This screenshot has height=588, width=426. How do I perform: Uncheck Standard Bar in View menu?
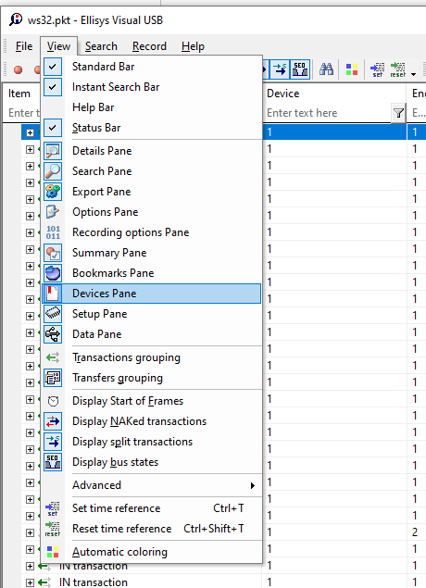tap(152, 67)
